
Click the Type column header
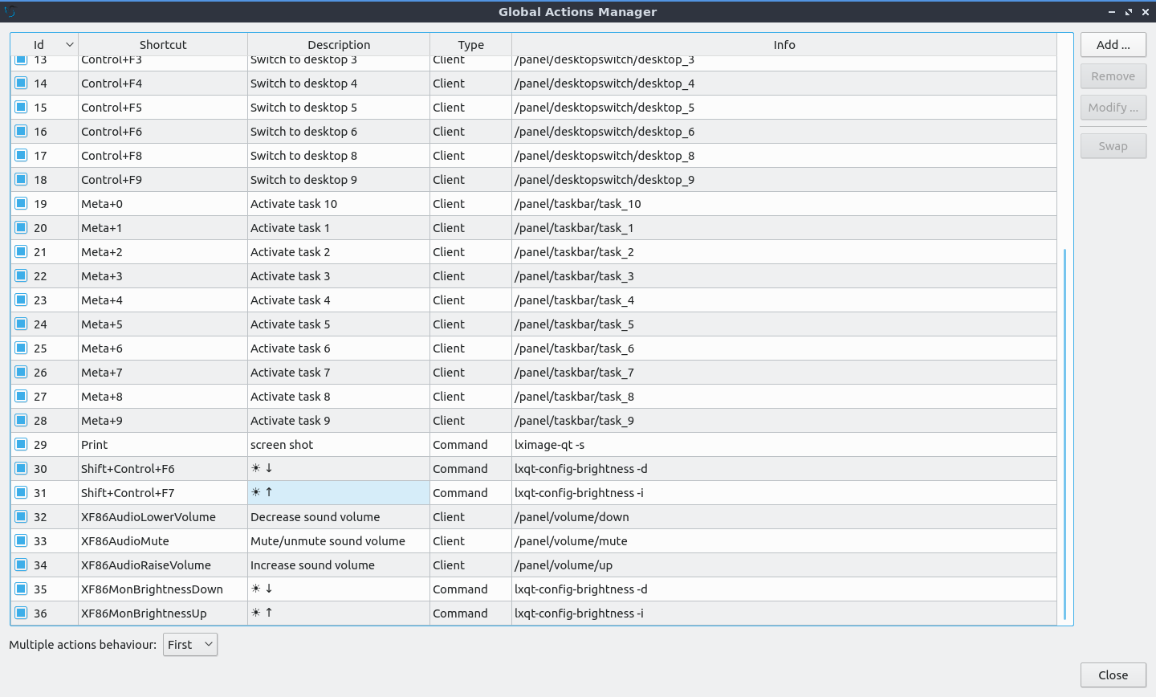click(x=470, y=45)
